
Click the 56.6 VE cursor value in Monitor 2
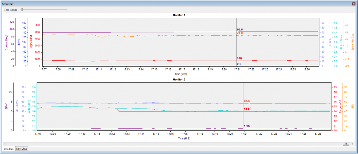[x=247, y=101]
